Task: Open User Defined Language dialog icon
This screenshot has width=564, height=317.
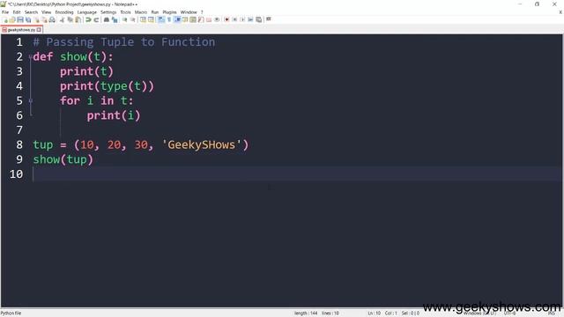Action: coord(185,19)
